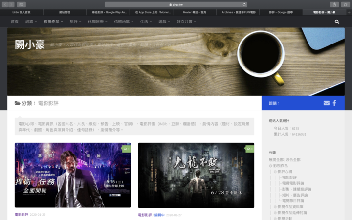Click the 2020-01-27 post date

(174, 215)
